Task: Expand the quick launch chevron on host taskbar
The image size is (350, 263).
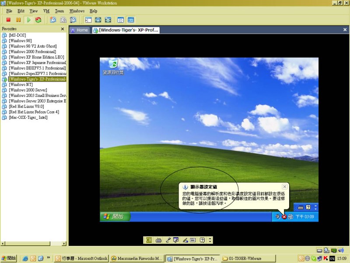Action: (48, 258)
